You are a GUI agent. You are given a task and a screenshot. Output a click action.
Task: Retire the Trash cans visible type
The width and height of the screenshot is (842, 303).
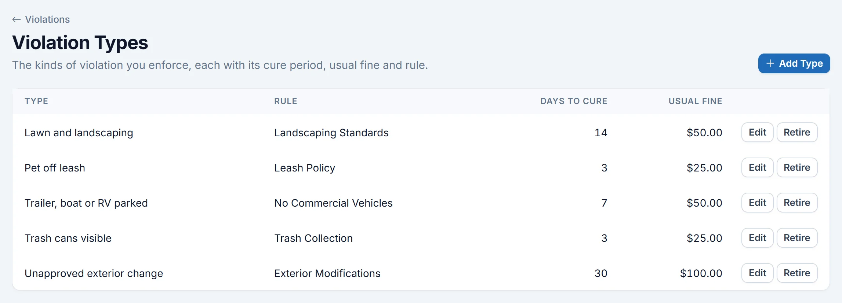[797, 238]
